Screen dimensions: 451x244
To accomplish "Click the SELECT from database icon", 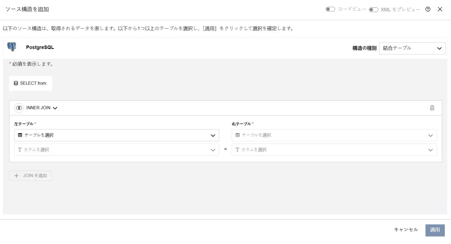I will click(x=16, y=83).
